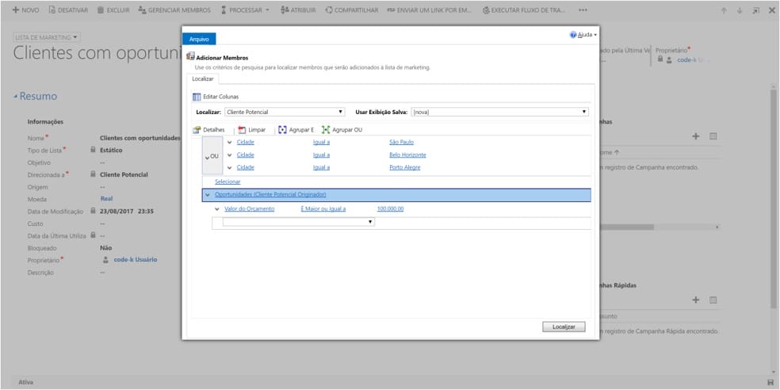This screenshot has width=780, height=390.
Task: Click the Editar Colunas icon
Action: click(197, 97)
